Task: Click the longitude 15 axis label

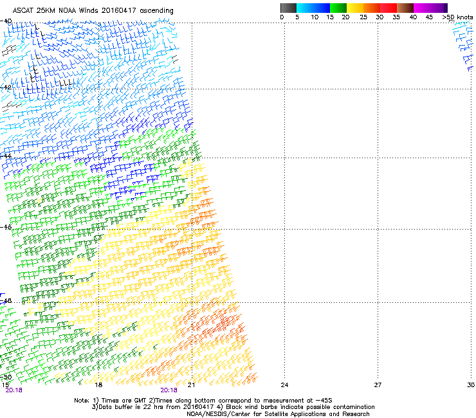Action: 5,385
